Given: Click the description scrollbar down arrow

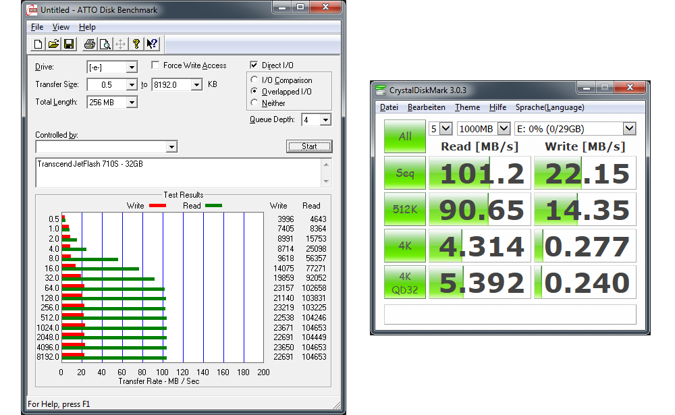Looking at the screenshot, I should click(326, 182).
